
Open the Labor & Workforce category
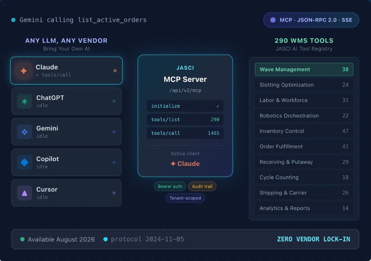coord(304,100)
